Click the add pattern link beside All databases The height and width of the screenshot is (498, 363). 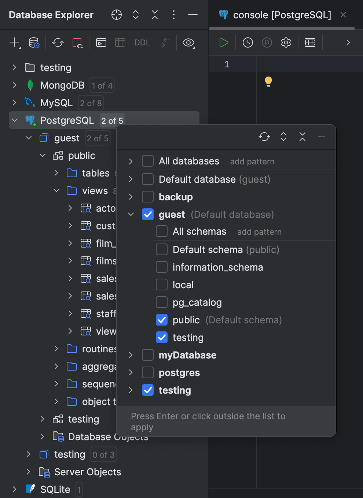[252, 161]
